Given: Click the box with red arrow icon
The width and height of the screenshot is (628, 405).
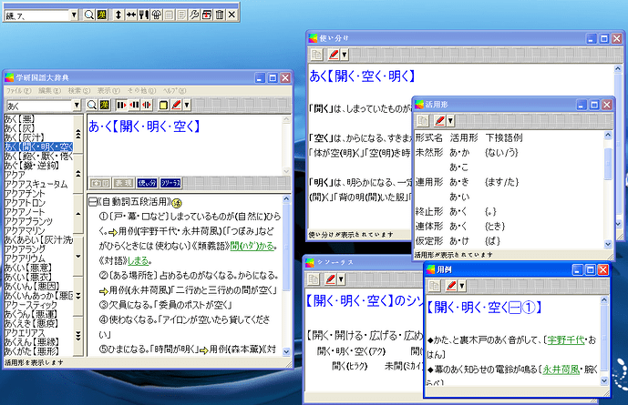Looking at the screenshot, I should pyautogui.click(x=207, y=15).
